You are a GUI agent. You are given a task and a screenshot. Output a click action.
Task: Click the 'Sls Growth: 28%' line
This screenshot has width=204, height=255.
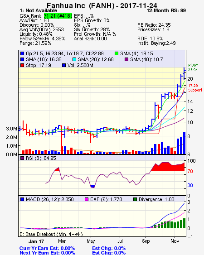pyautogui.click(x=92, y=29)
